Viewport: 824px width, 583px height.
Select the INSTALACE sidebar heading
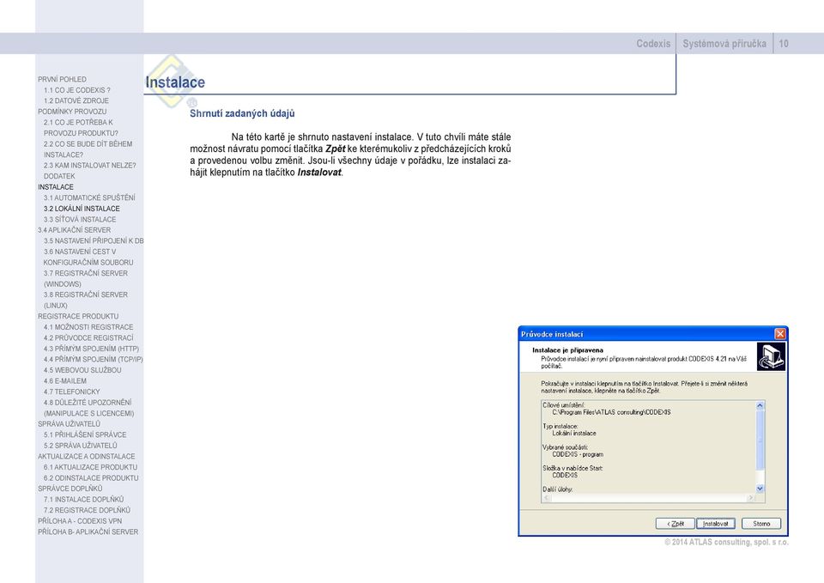click(x=56, y=186)
